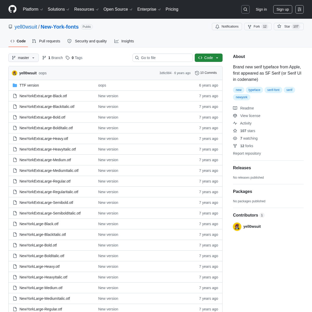Click the tag icon next to 0 Tags
Viewport: 312px width, 312px height.
point(68,58)
